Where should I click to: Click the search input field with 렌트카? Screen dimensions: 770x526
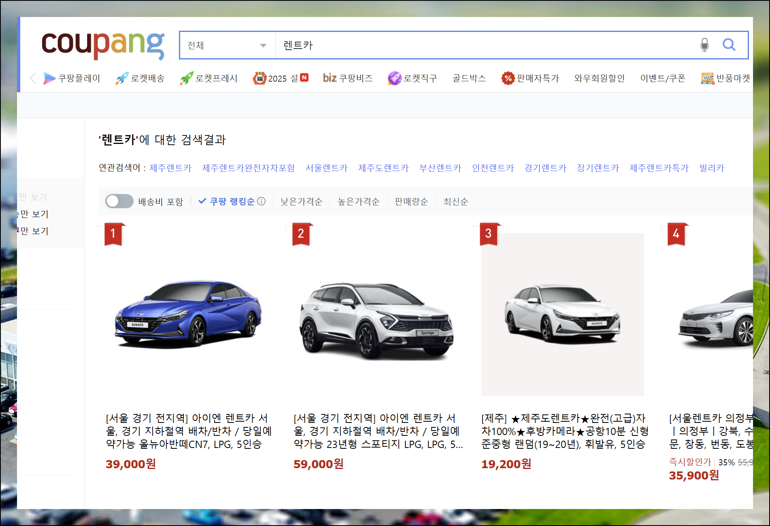[x=485, y=45]
